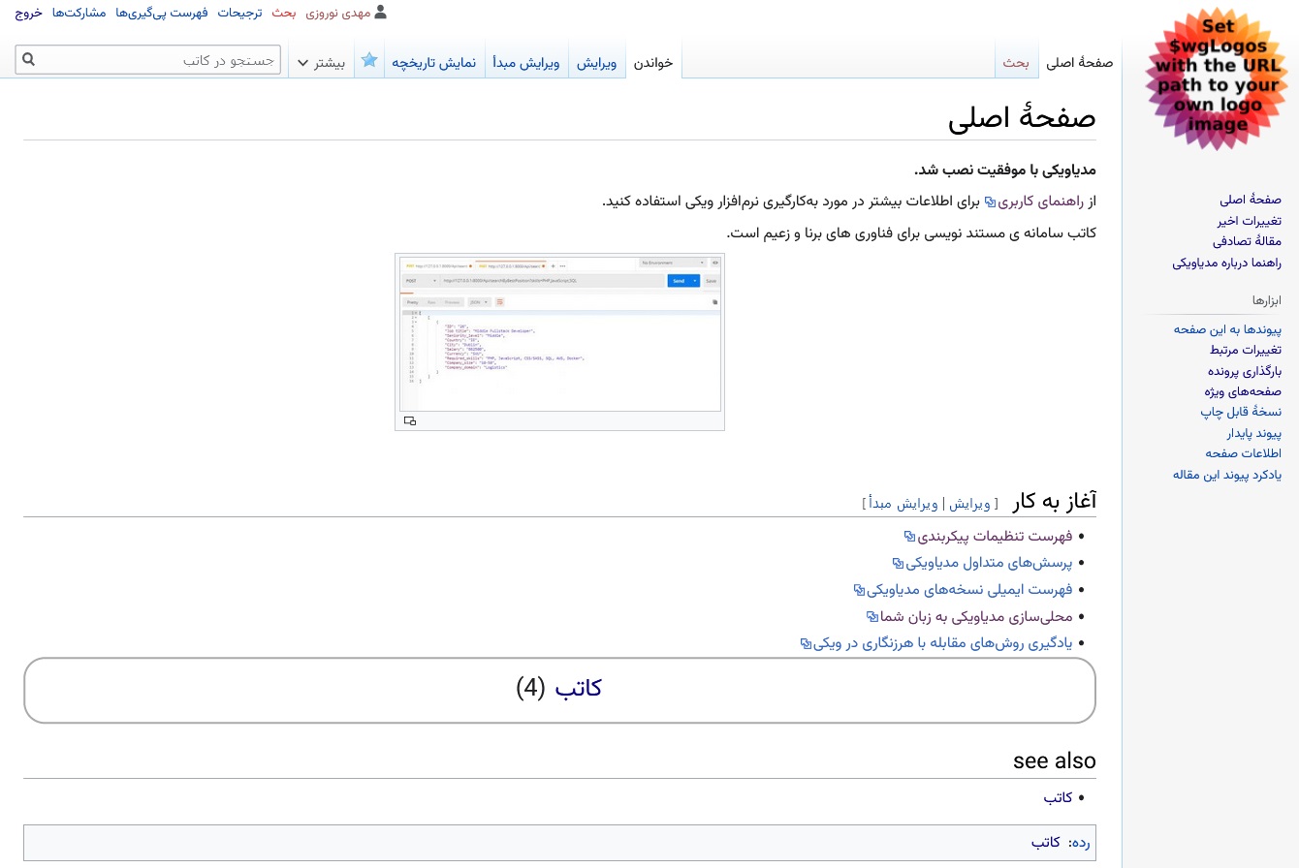The image size is (1299, 868).
Task: Open مقالهٔ تصادفی random article link
Action: [x=1247, y=241]
